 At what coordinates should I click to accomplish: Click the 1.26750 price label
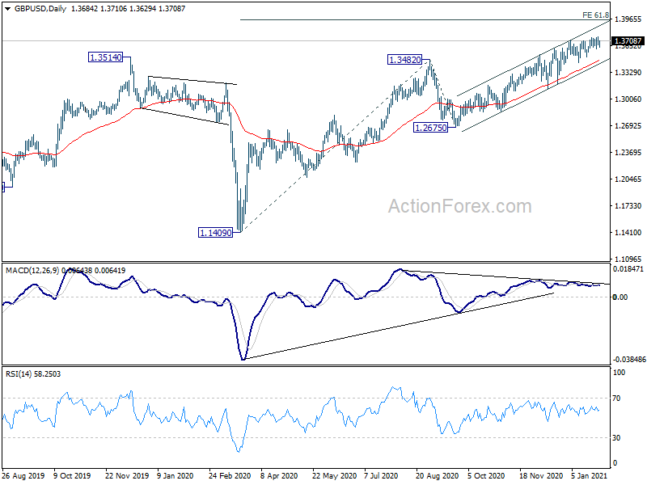(431, 128)
